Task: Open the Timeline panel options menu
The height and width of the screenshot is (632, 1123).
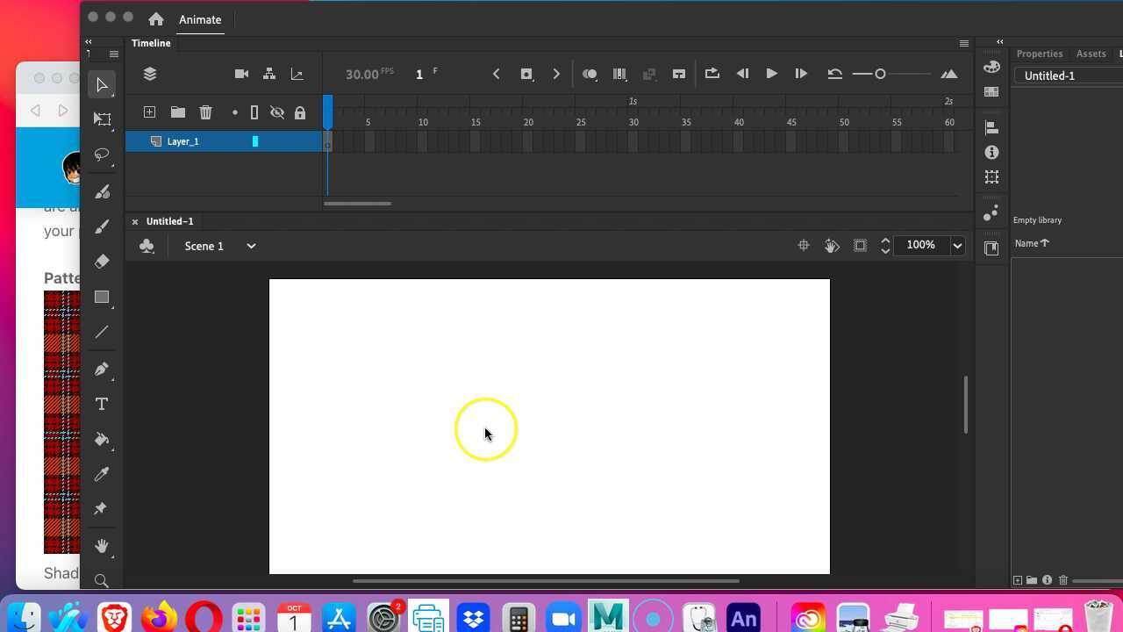Action: tap(963, 42)
